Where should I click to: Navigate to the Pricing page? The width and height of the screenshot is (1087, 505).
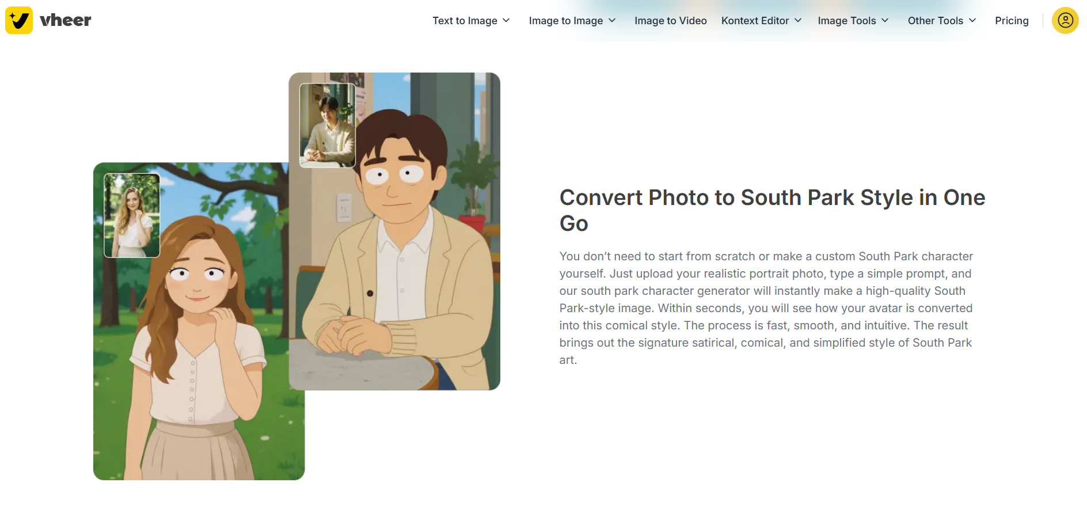point(1012,21)
